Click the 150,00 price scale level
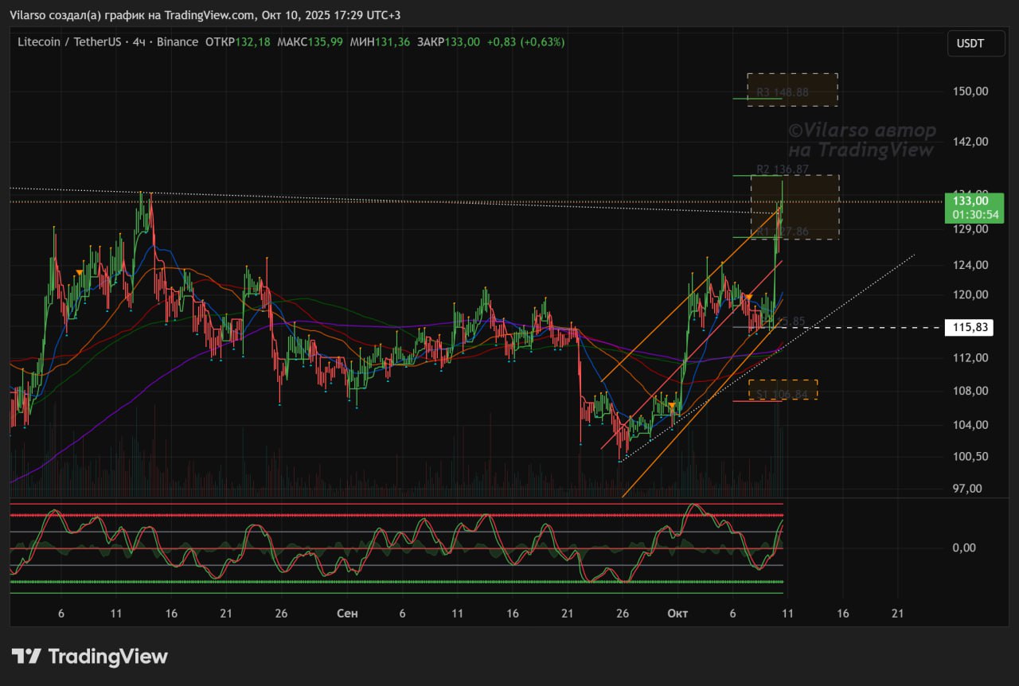The width and height of the screenshot is (1019, 686). click(x=970, y=91)
